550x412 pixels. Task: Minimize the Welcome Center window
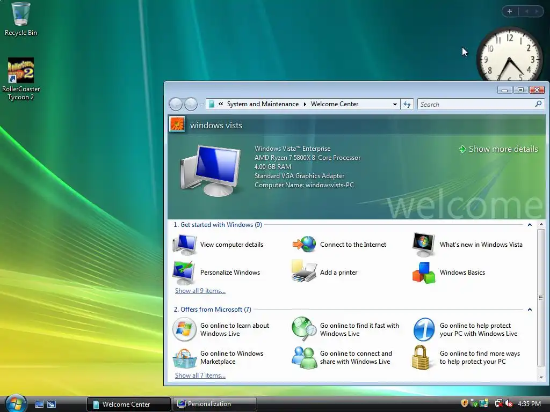pyautogui.click(x=505, y=90)
